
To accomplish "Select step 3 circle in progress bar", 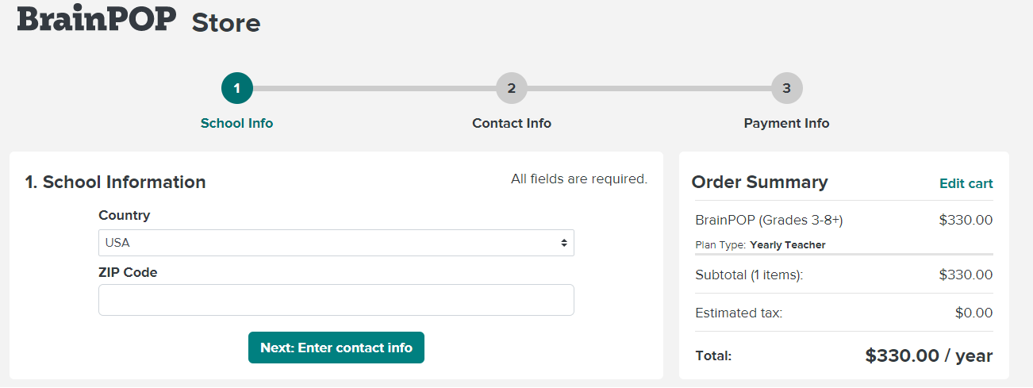I will tap(787, 88).
